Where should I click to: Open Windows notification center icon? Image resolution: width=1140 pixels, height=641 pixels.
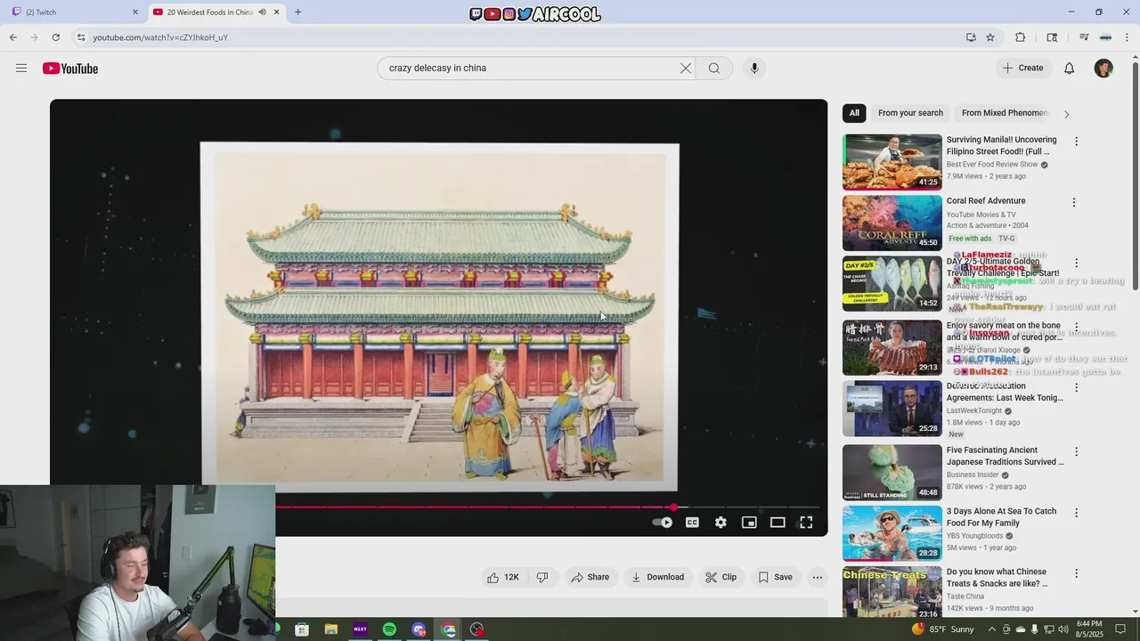1120,629
